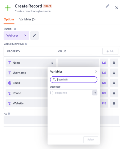Delete the Phone mapping row
Screen dimensions: 124x149
[x=114, y=93]
